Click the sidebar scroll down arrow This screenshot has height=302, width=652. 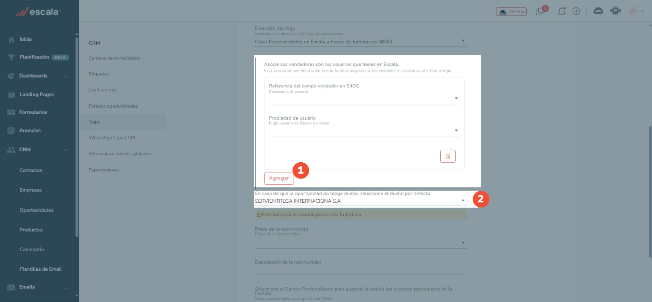click(77, 296)
